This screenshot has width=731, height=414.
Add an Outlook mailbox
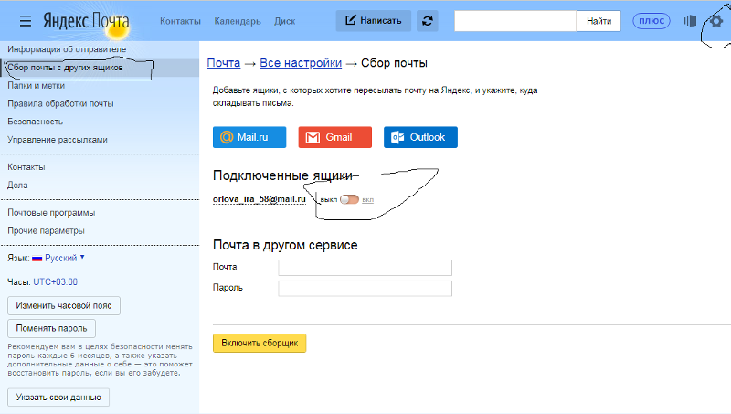tap(420, 137)
